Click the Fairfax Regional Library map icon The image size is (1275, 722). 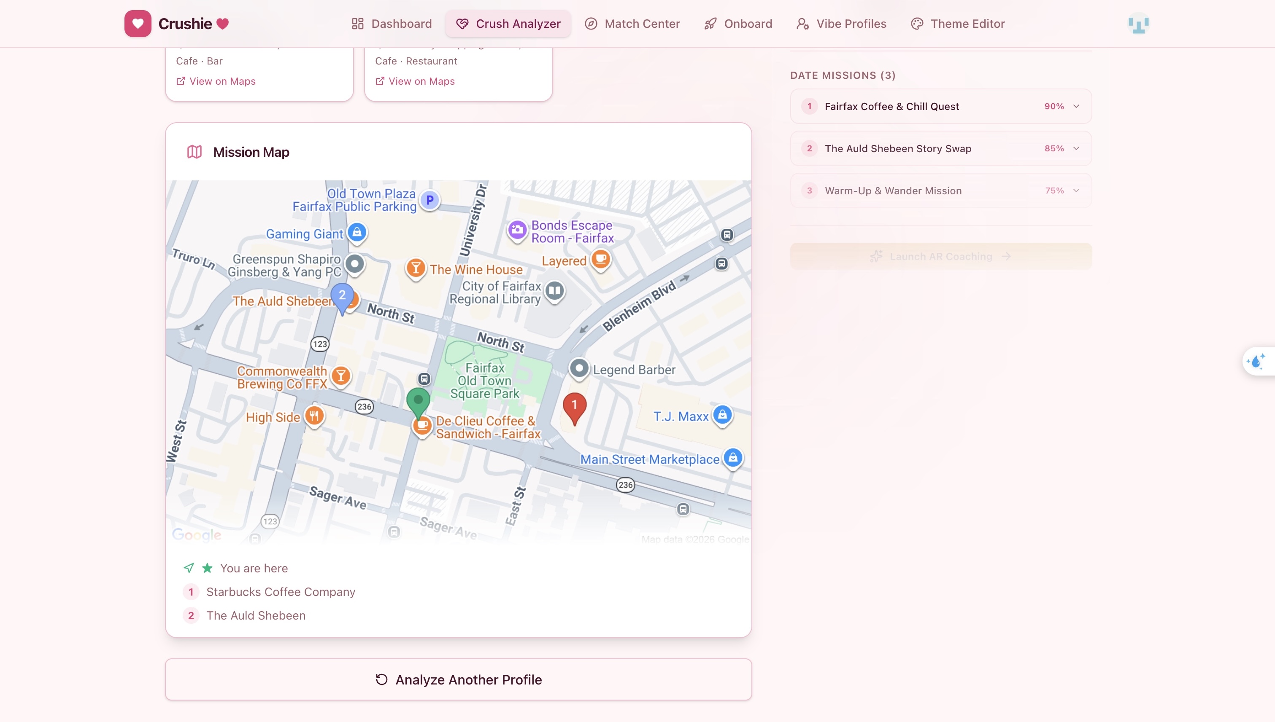(554, 291)
